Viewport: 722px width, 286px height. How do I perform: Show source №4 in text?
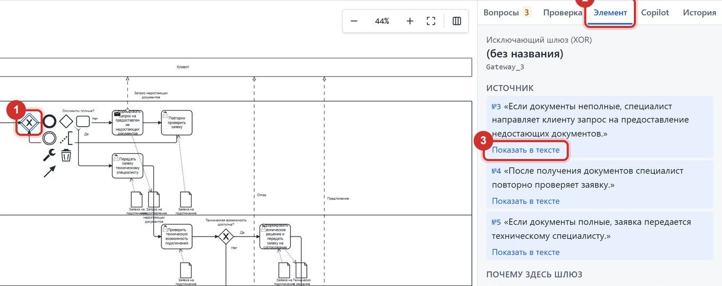pyautogui.click(x=526, y=201)
